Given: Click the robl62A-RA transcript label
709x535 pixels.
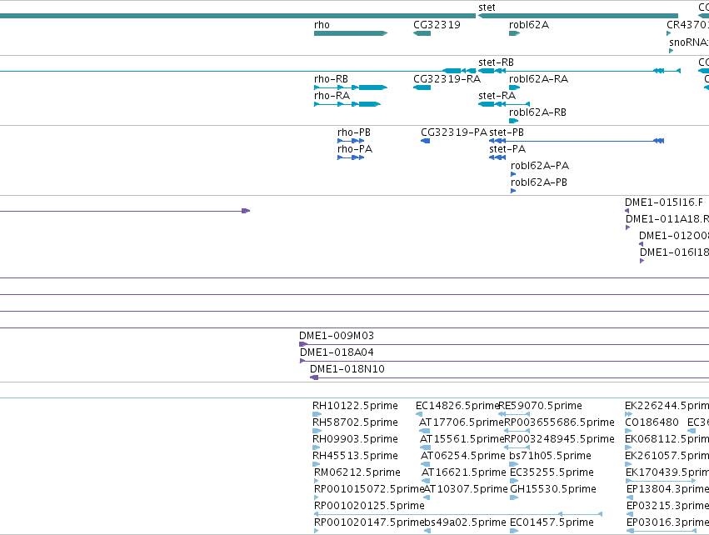Looking at the screenshot, I should pos(538,79).
